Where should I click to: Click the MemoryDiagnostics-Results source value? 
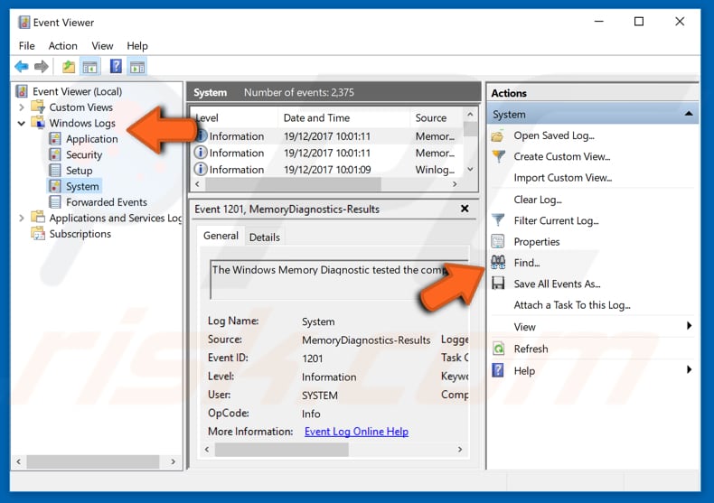[366, 340]
